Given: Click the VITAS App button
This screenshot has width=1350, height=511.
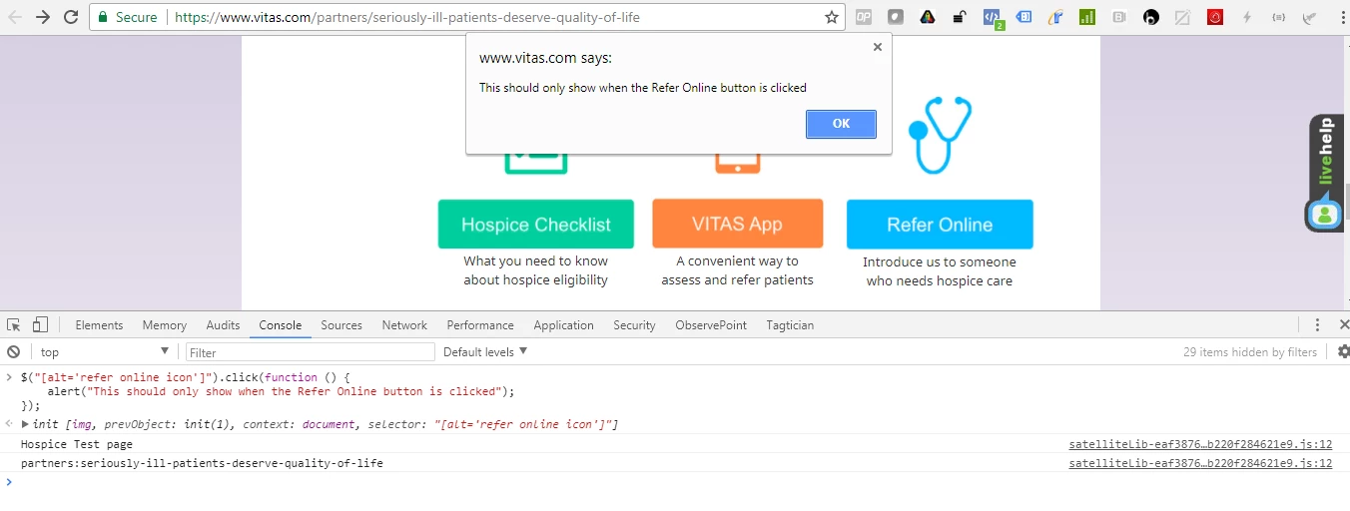Looking at the screenshot, I should click(738, 225).
